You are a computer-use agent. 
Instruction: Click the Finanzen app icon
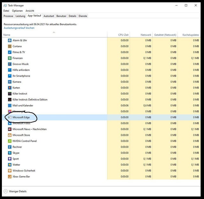10,58
